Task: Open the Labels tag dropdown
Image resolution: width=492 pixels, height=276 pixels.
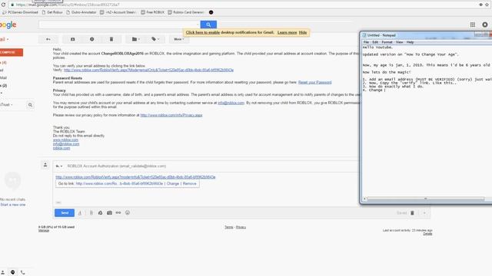Action: (x=155, y=39)
